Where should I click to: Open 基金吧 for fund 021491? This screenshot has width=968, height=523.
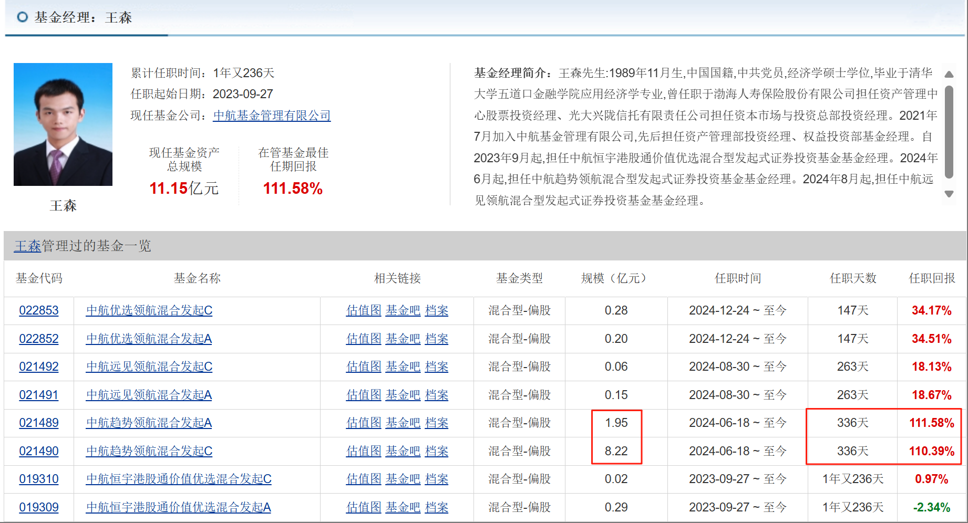403,395
